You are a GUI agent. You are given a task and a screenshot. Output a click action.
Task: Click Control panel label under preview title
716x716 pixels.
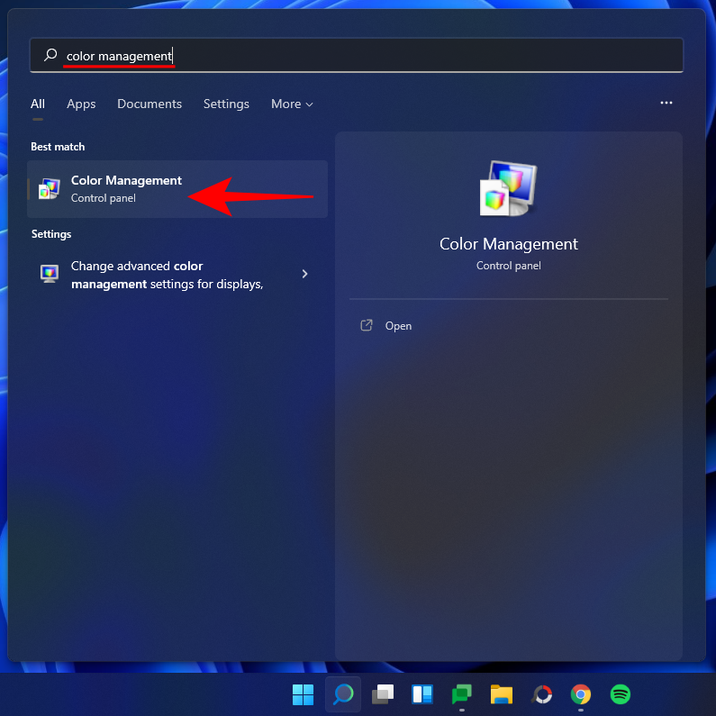tap(508, 266)
